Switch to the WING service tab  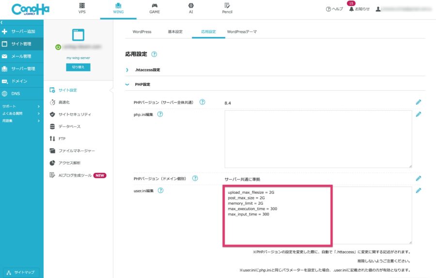click(x=118, y=8)
